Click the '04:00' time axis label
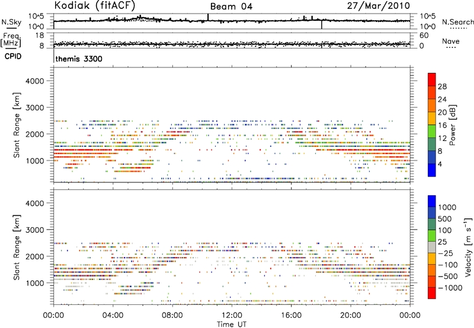 tap(113, 316)
